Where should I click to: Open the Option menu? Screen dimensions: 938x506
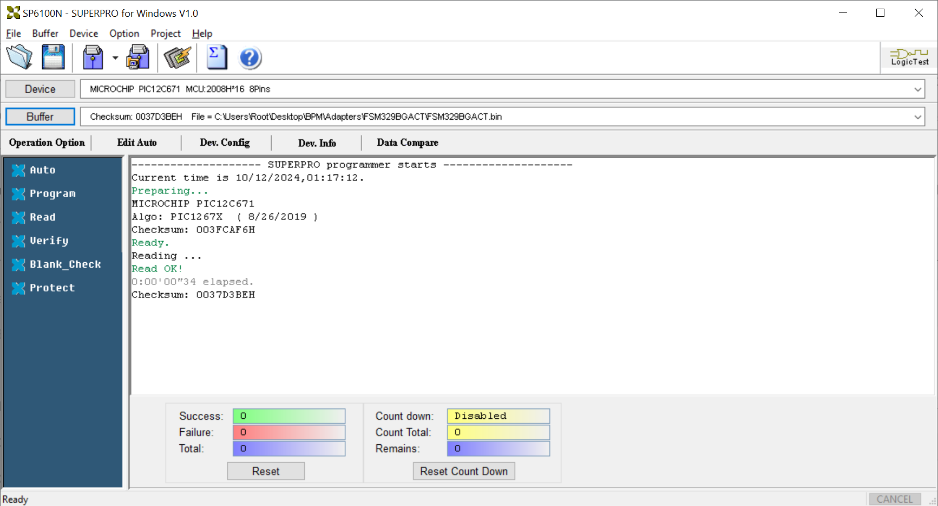(x=124, y=34)
